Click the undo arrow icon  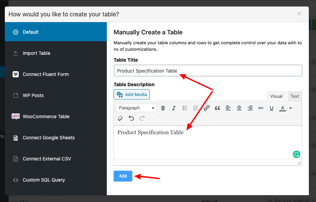pyautogui.click(x=131, y=118)
